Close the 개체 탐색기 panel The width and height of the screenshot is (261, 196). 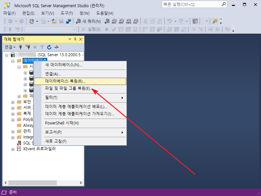click(81, 39)
